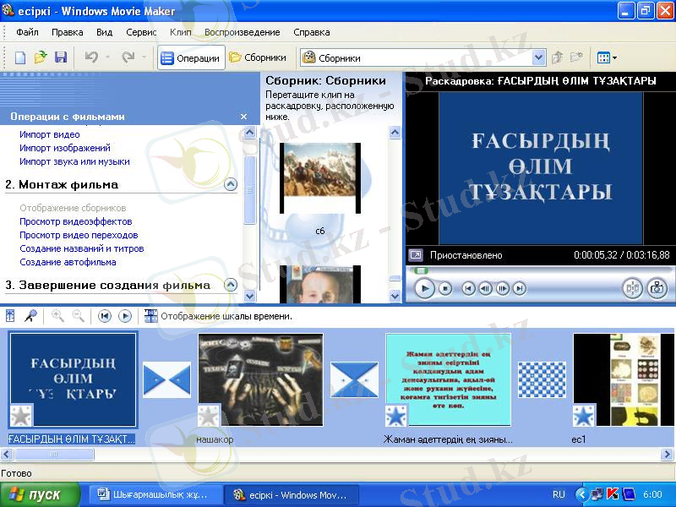Stop playback in the preview monitor
This screenshot has height=507, width=676.
pos(446,288)
